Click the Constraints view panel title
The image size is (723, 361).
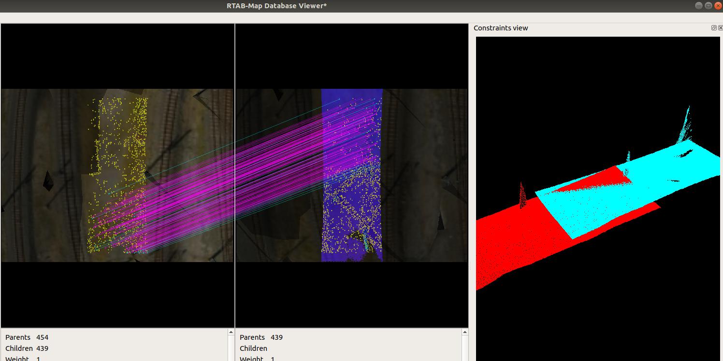click(x=501, y=28)
